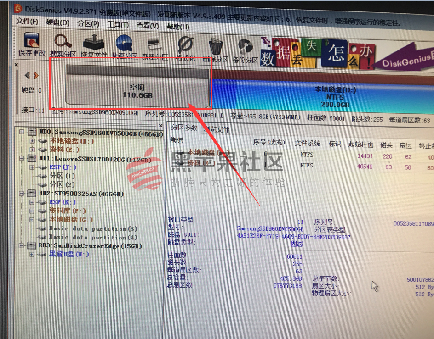
Task: Click the HD1 Lenovo disk drive icon
Action: tap(32, 158)
